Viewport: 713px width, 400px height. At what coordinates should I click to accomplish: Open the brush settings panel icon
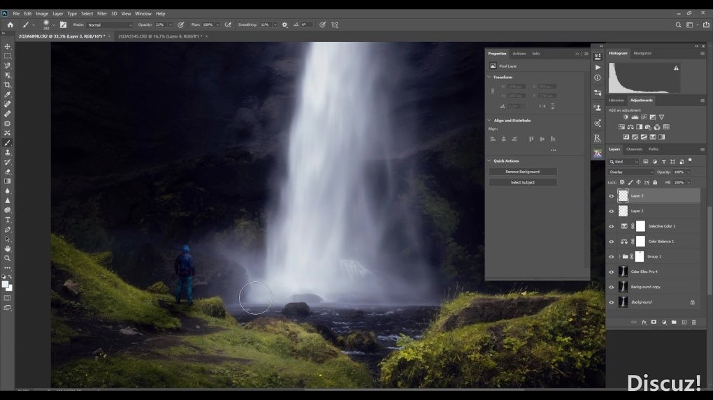point(63,25)
